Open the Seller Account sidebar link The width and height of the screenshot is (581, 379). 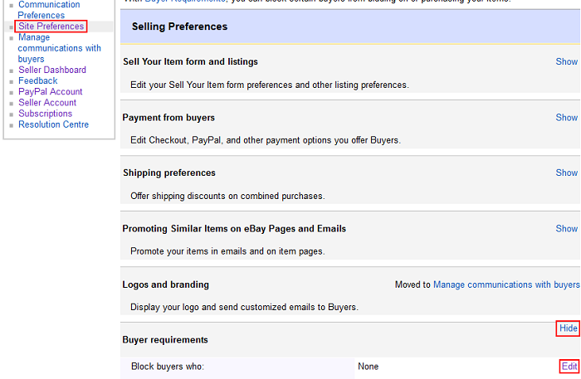click(x=47, y=103)
